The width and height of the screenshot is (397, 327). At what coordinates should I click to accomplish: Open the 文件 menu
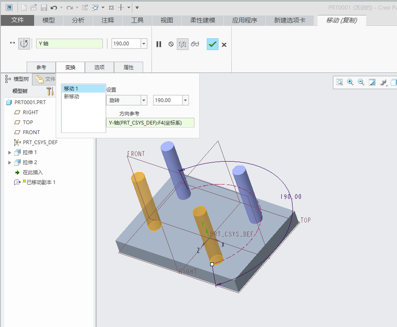click(17, 20)
